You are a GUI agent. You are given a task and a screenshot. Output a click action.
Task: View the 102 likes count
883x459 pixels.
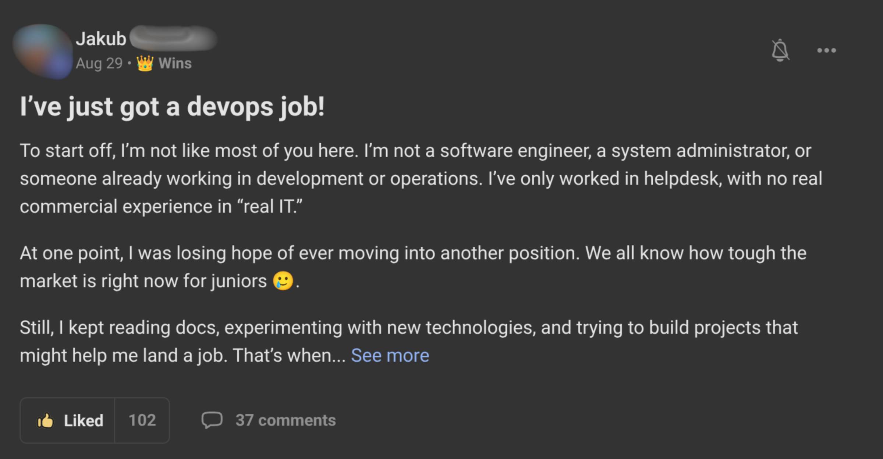[x=142, y=420]
